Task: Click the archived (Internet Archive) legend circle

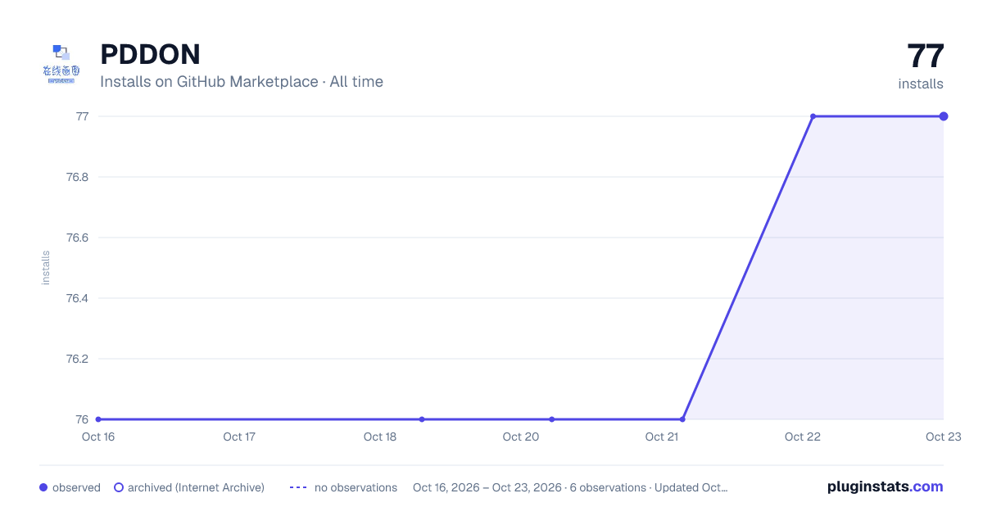Action: point(119,487)
